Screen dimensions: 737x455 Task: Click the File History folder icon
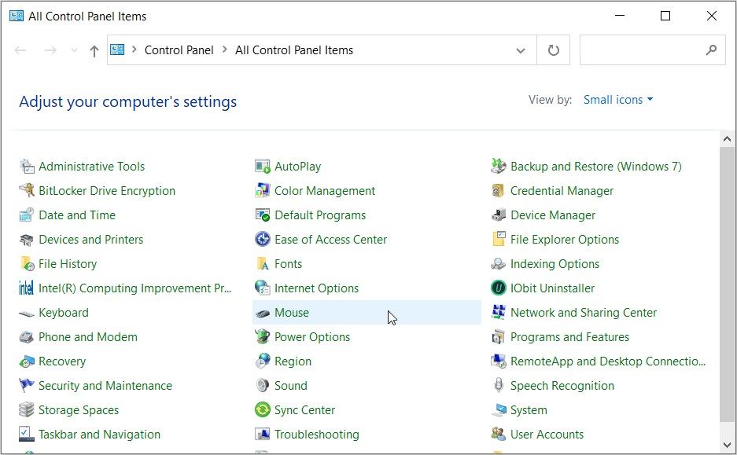point(27,264)
